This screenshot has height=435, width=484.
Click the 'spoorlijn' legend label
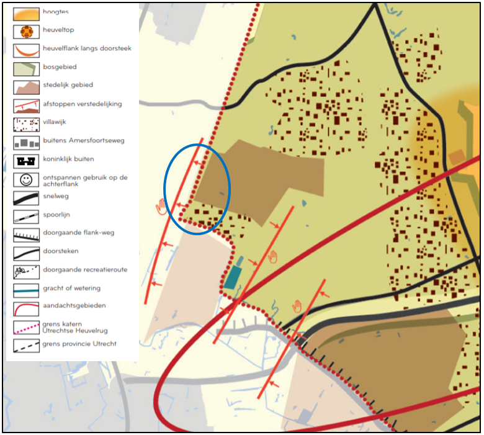pyautogui.click(x=56, y=215)
